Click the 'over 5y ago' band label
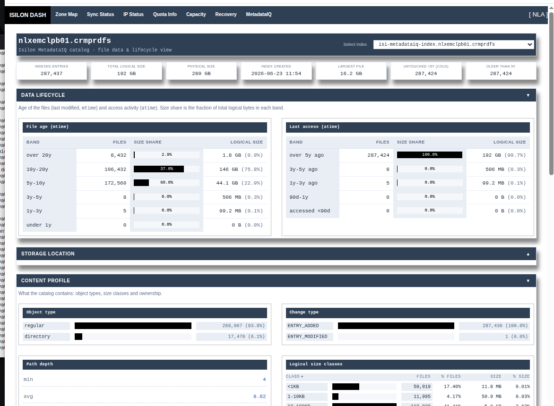This screenshot has width=554, height=406. pyautogui.click(x=307, y=155)
